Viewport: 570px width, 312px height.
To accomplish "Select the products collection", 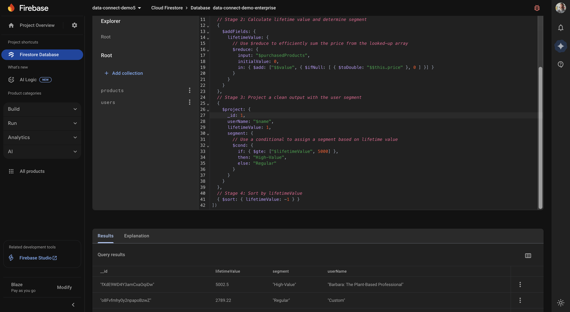I will pyautogui.click(x=112, y=90).
